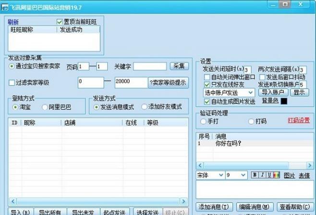Uncheck 置顶当前旺旺 checkbox

pyautogui.click(x=60, y=22)
